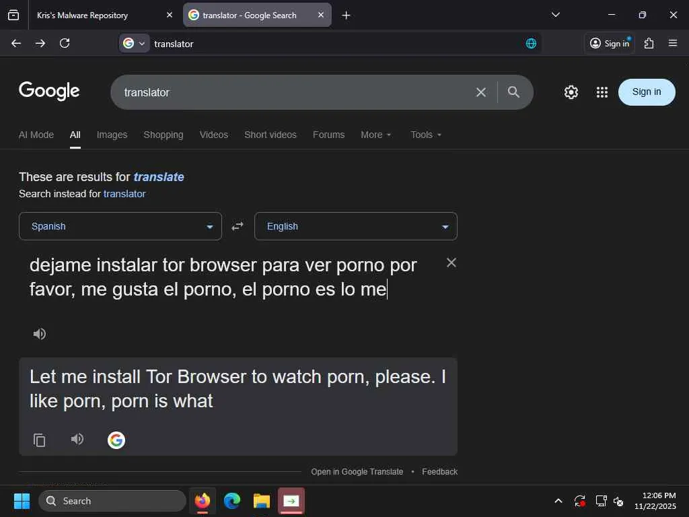Close the translator Google Search tab
Screen dimensions: 689x517
pos(321,15)
